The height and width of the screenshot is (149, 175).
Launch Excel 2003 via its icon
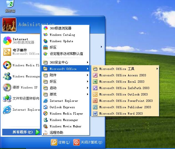tap(95, 82)
